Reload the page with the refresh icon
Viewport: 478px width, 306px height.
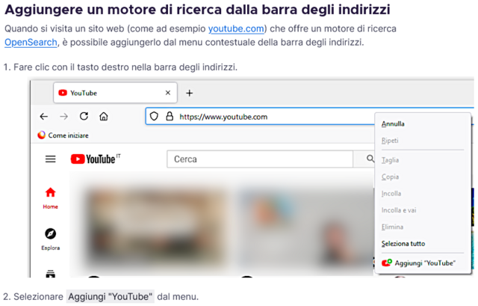(84, 116)
